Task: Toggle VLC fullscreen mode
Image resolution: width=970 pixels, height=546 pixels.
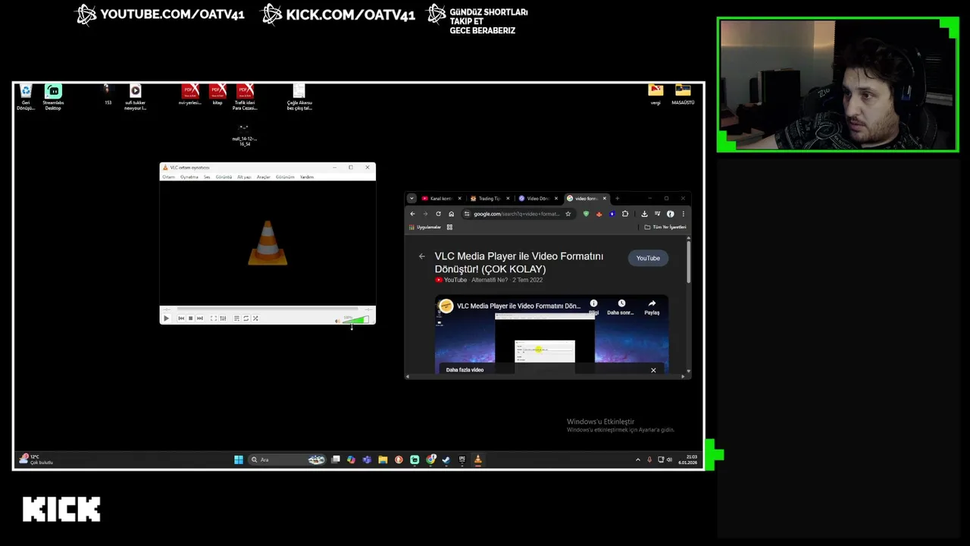Action: click(x=213, y=318)
